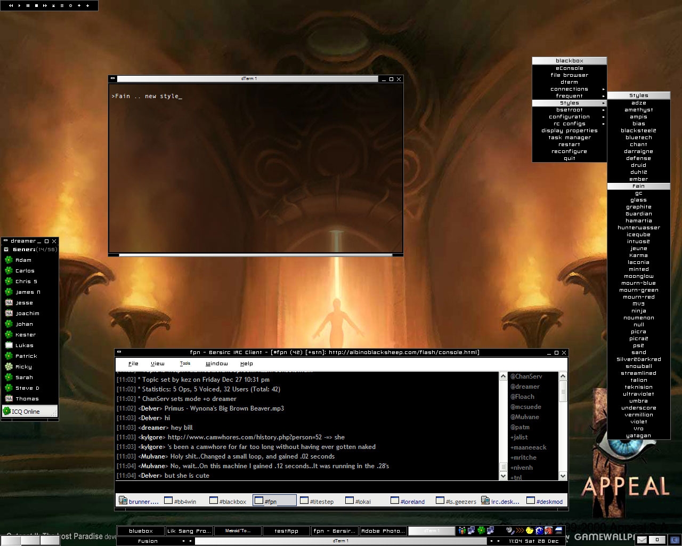Select @Mulvane in the user list

524,417
